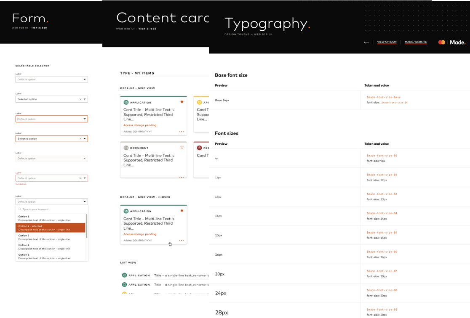Click green Application icon on hover-state card
The width and height of the screenshot is (470, 318).
pyautogui.click(x=126, y=211)
